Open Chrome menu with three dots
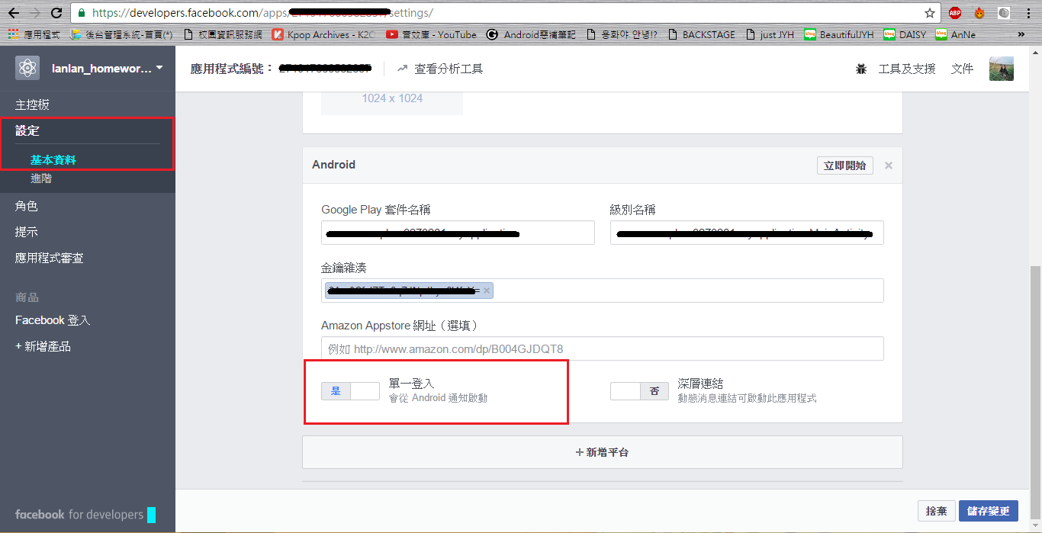 pyautogui.click(x=1028, y=13)
